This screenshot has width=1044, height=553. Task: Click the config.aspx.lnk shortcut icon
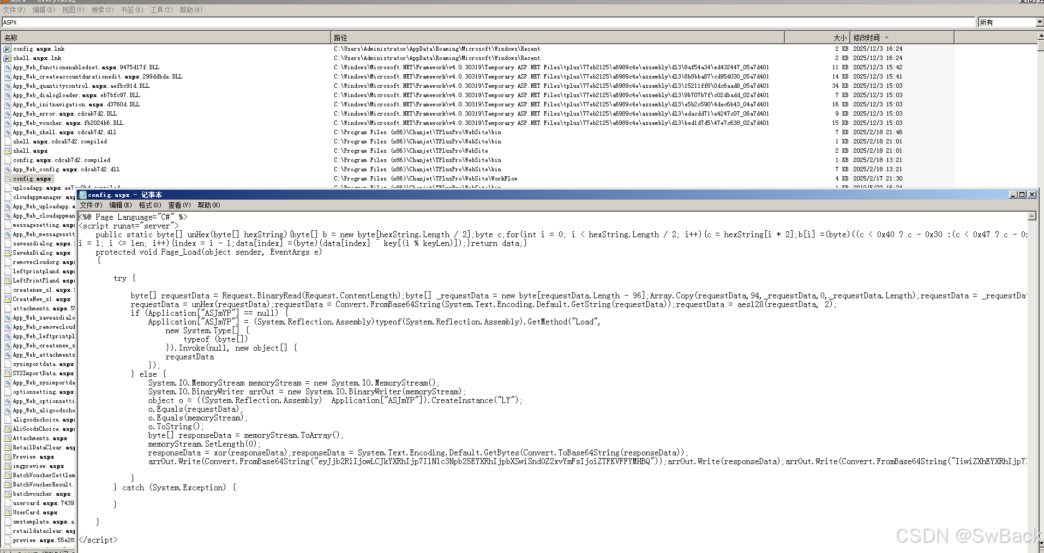coord(8,49)
